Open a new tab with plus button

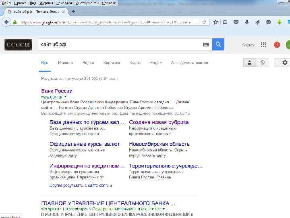coord(73,12)
